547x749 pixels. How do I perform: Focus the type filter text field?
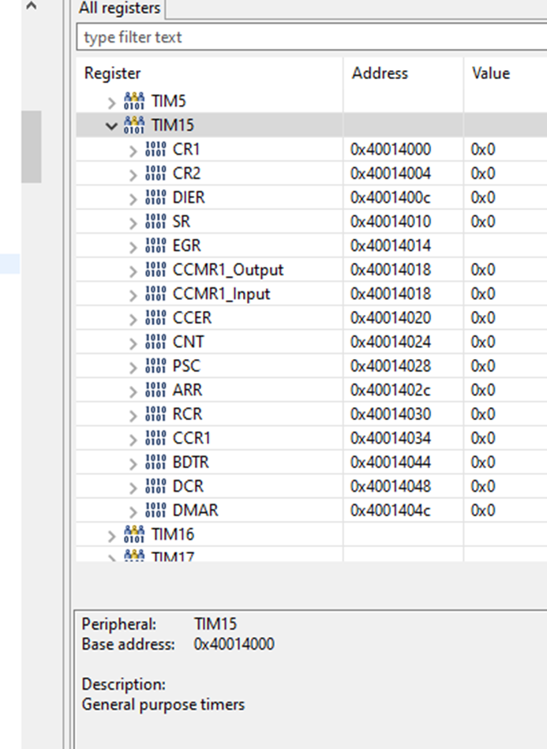tap(312, 37)
